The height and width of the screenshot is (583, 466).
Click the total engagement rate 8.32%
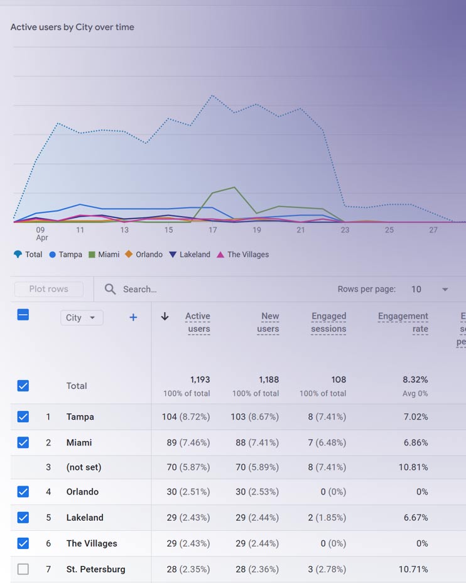[415, 379]
